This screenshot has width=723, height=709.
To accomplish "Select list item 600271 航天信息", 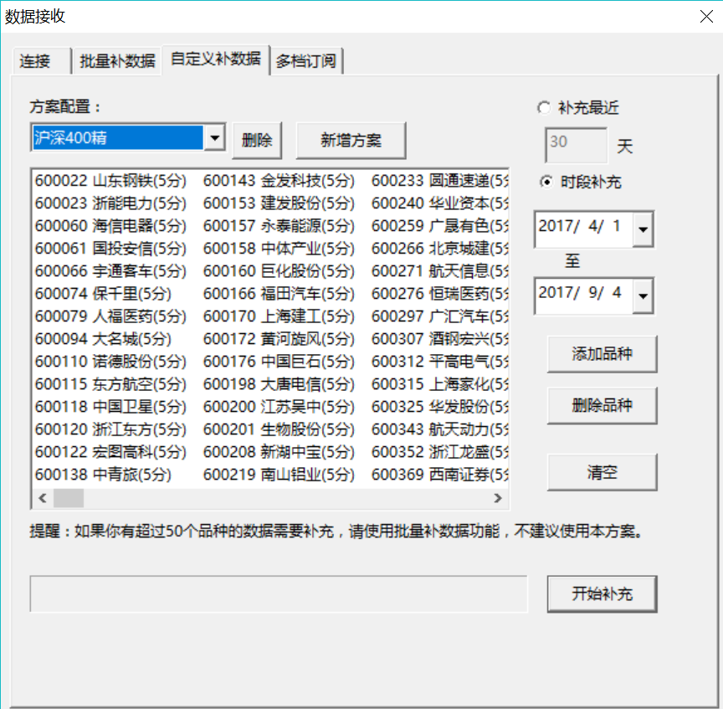I will click(440, 270).
